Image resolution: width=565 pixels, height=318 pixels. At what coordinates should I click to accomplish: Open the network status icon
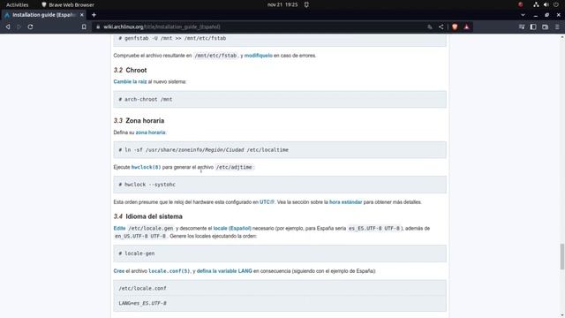click(536, 4)
